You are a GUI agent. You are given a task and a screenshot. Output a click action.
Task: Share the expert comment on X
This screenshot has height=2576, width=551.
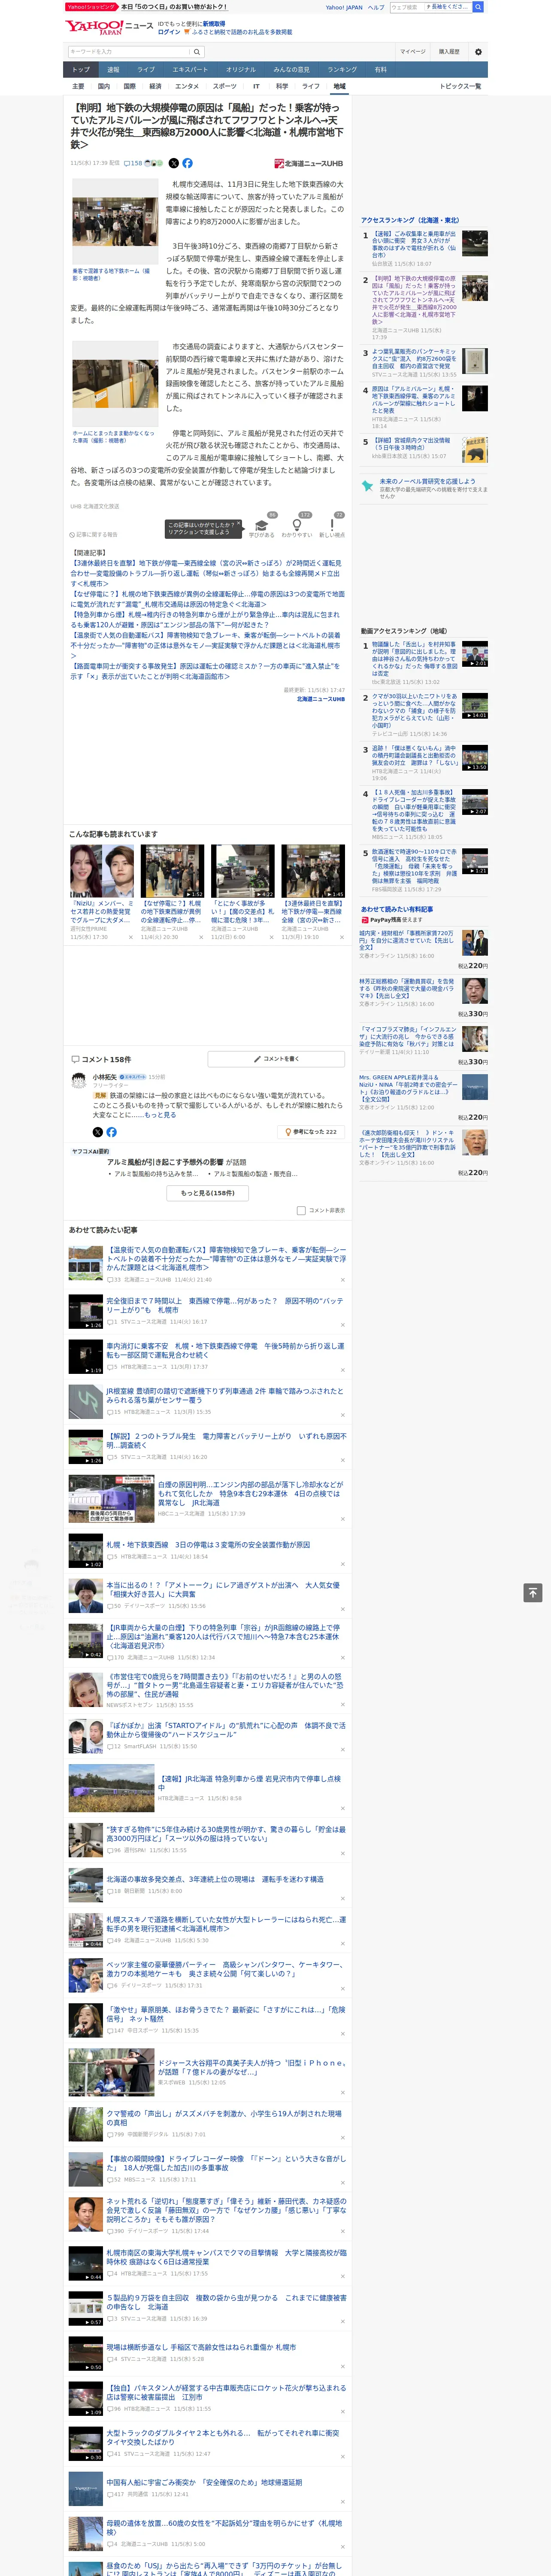(x=97, y=1132)
